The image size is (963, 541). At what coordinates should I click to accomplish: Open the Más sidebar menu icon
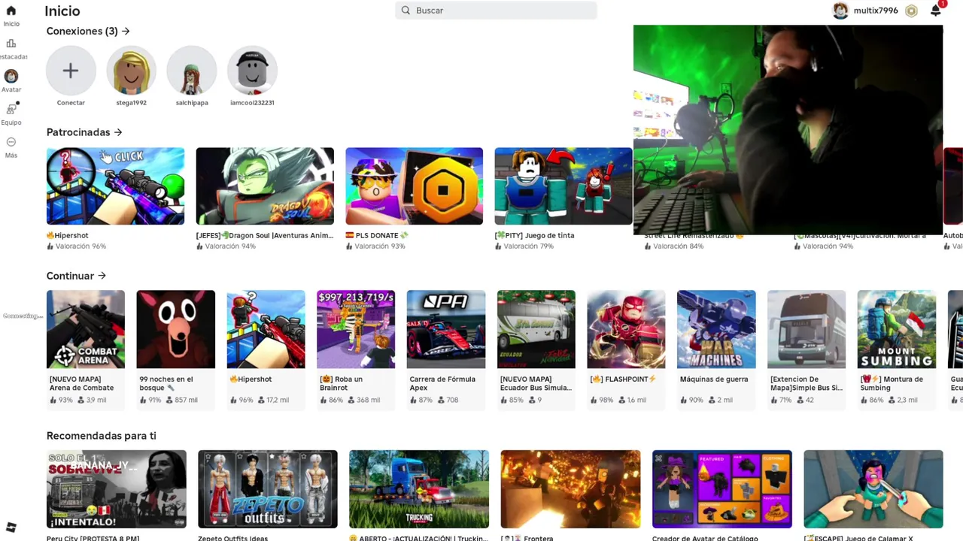(x=11, y=142)
